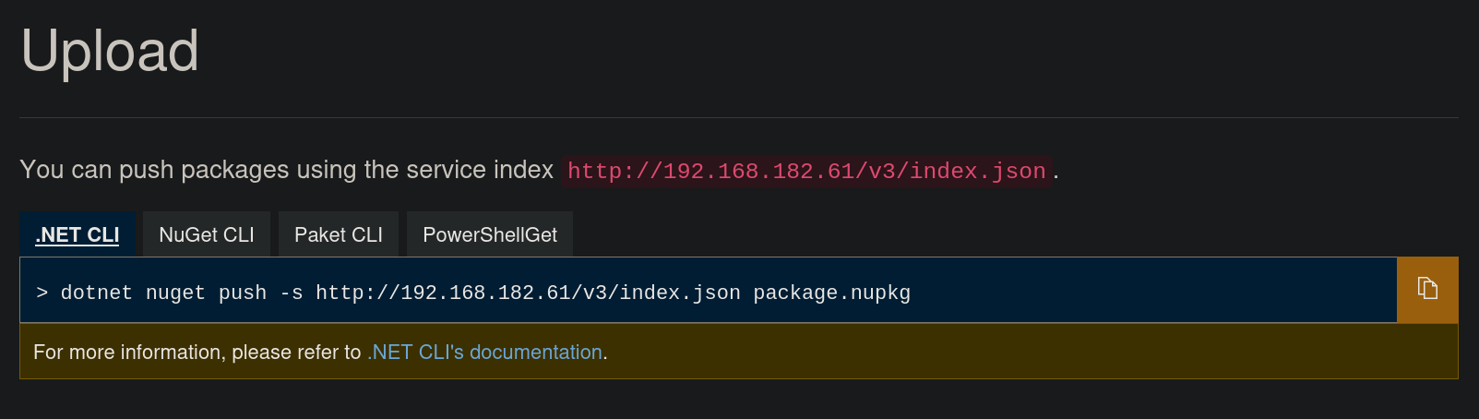
Task: Switch to the NuGet CLI tab
Action: coord(207,235)
